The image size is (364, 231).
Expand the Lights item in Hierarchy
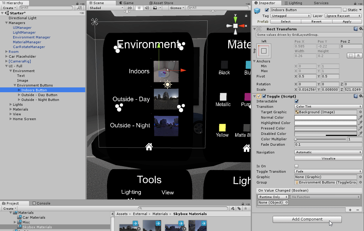[x=10, y=105]
